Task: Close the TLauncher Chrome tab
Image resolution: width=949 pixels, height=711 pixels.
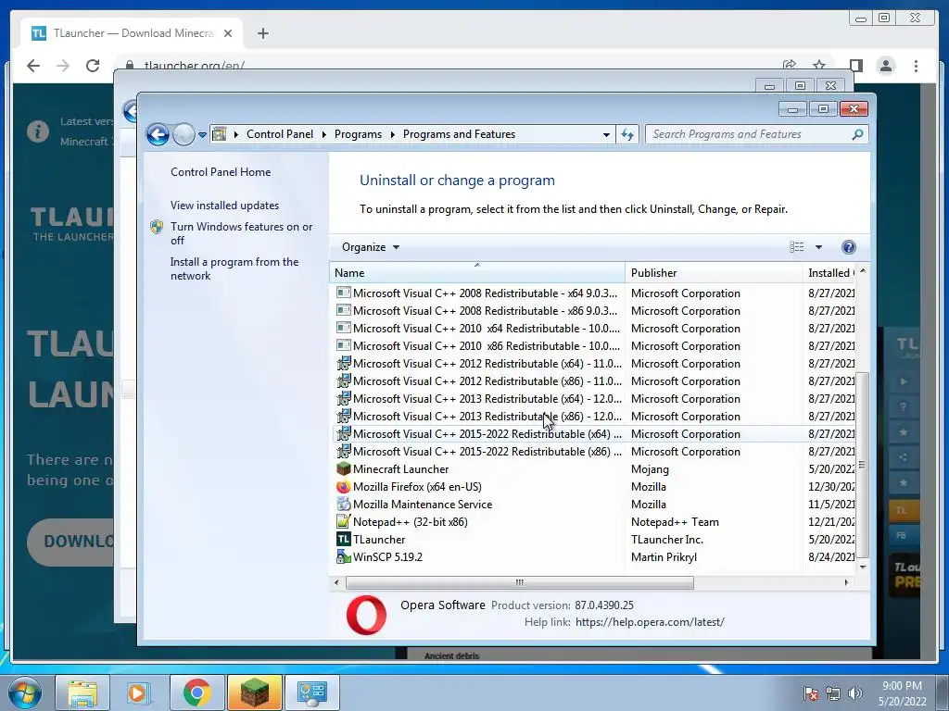Action: point(228,33)
